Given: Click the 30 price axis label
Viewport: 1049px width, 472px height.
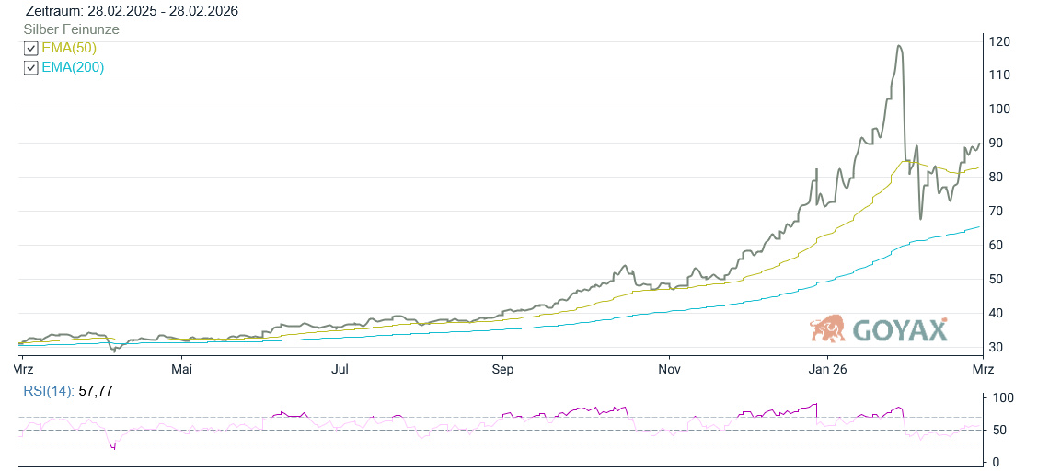Looking at the screenshot, I should coord(997,348).
